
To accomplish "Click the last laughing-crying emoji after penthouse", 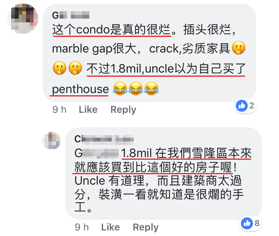I will point(152,88).
